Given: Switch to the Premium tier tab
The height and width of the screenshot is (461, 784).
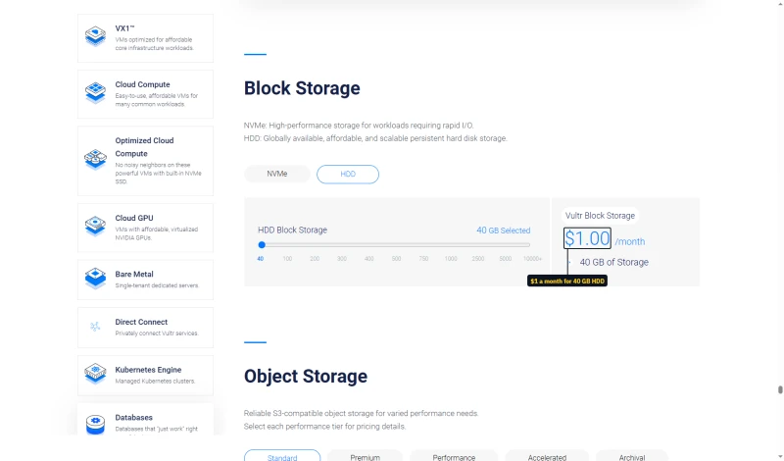Looking at the screenshot, I should coord(365,456).
